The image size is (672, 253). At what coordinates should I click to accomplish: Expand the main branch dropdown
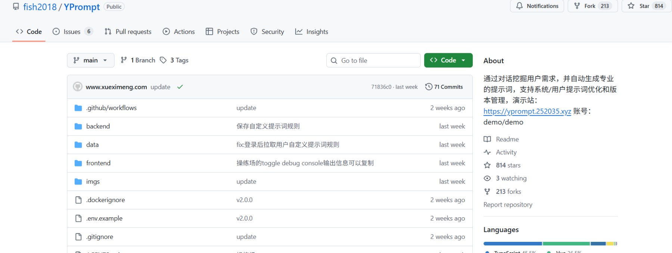pos(91,60)
